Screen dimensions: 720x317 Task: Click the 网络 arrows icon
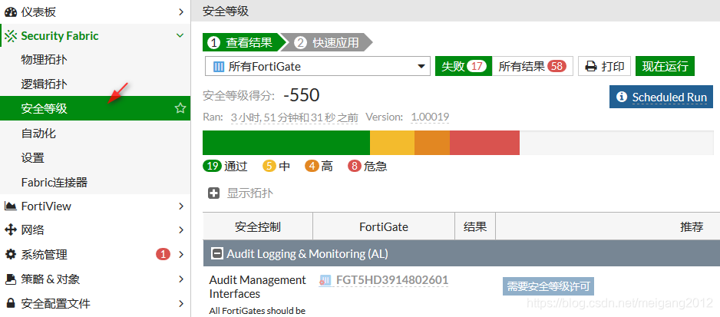pos(11,229)
